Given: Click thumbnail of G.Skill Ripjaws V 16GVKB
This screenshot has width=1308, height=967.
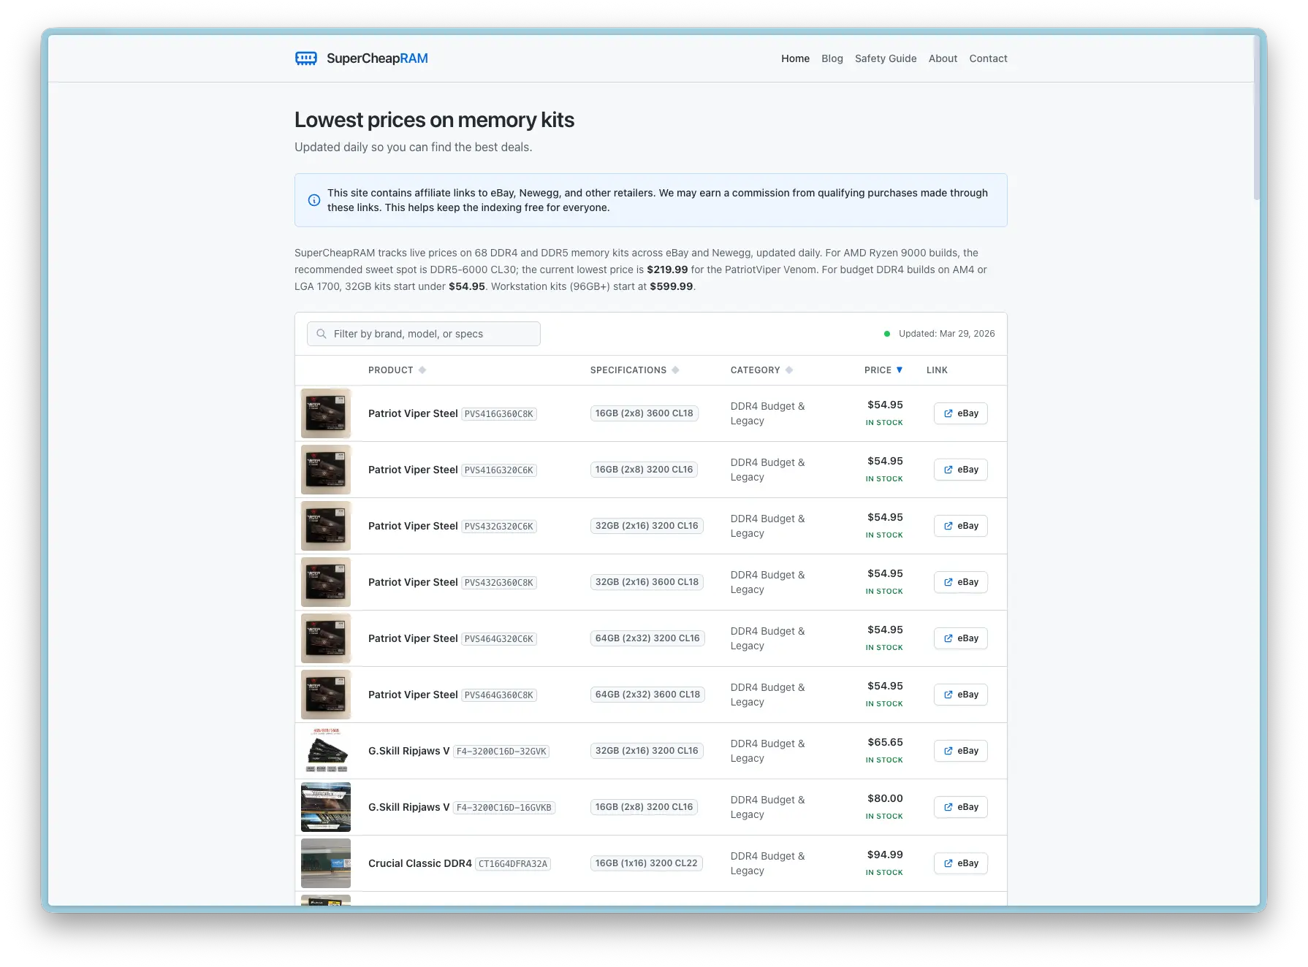Looking at the screenshot, I should tap(326, 807).
